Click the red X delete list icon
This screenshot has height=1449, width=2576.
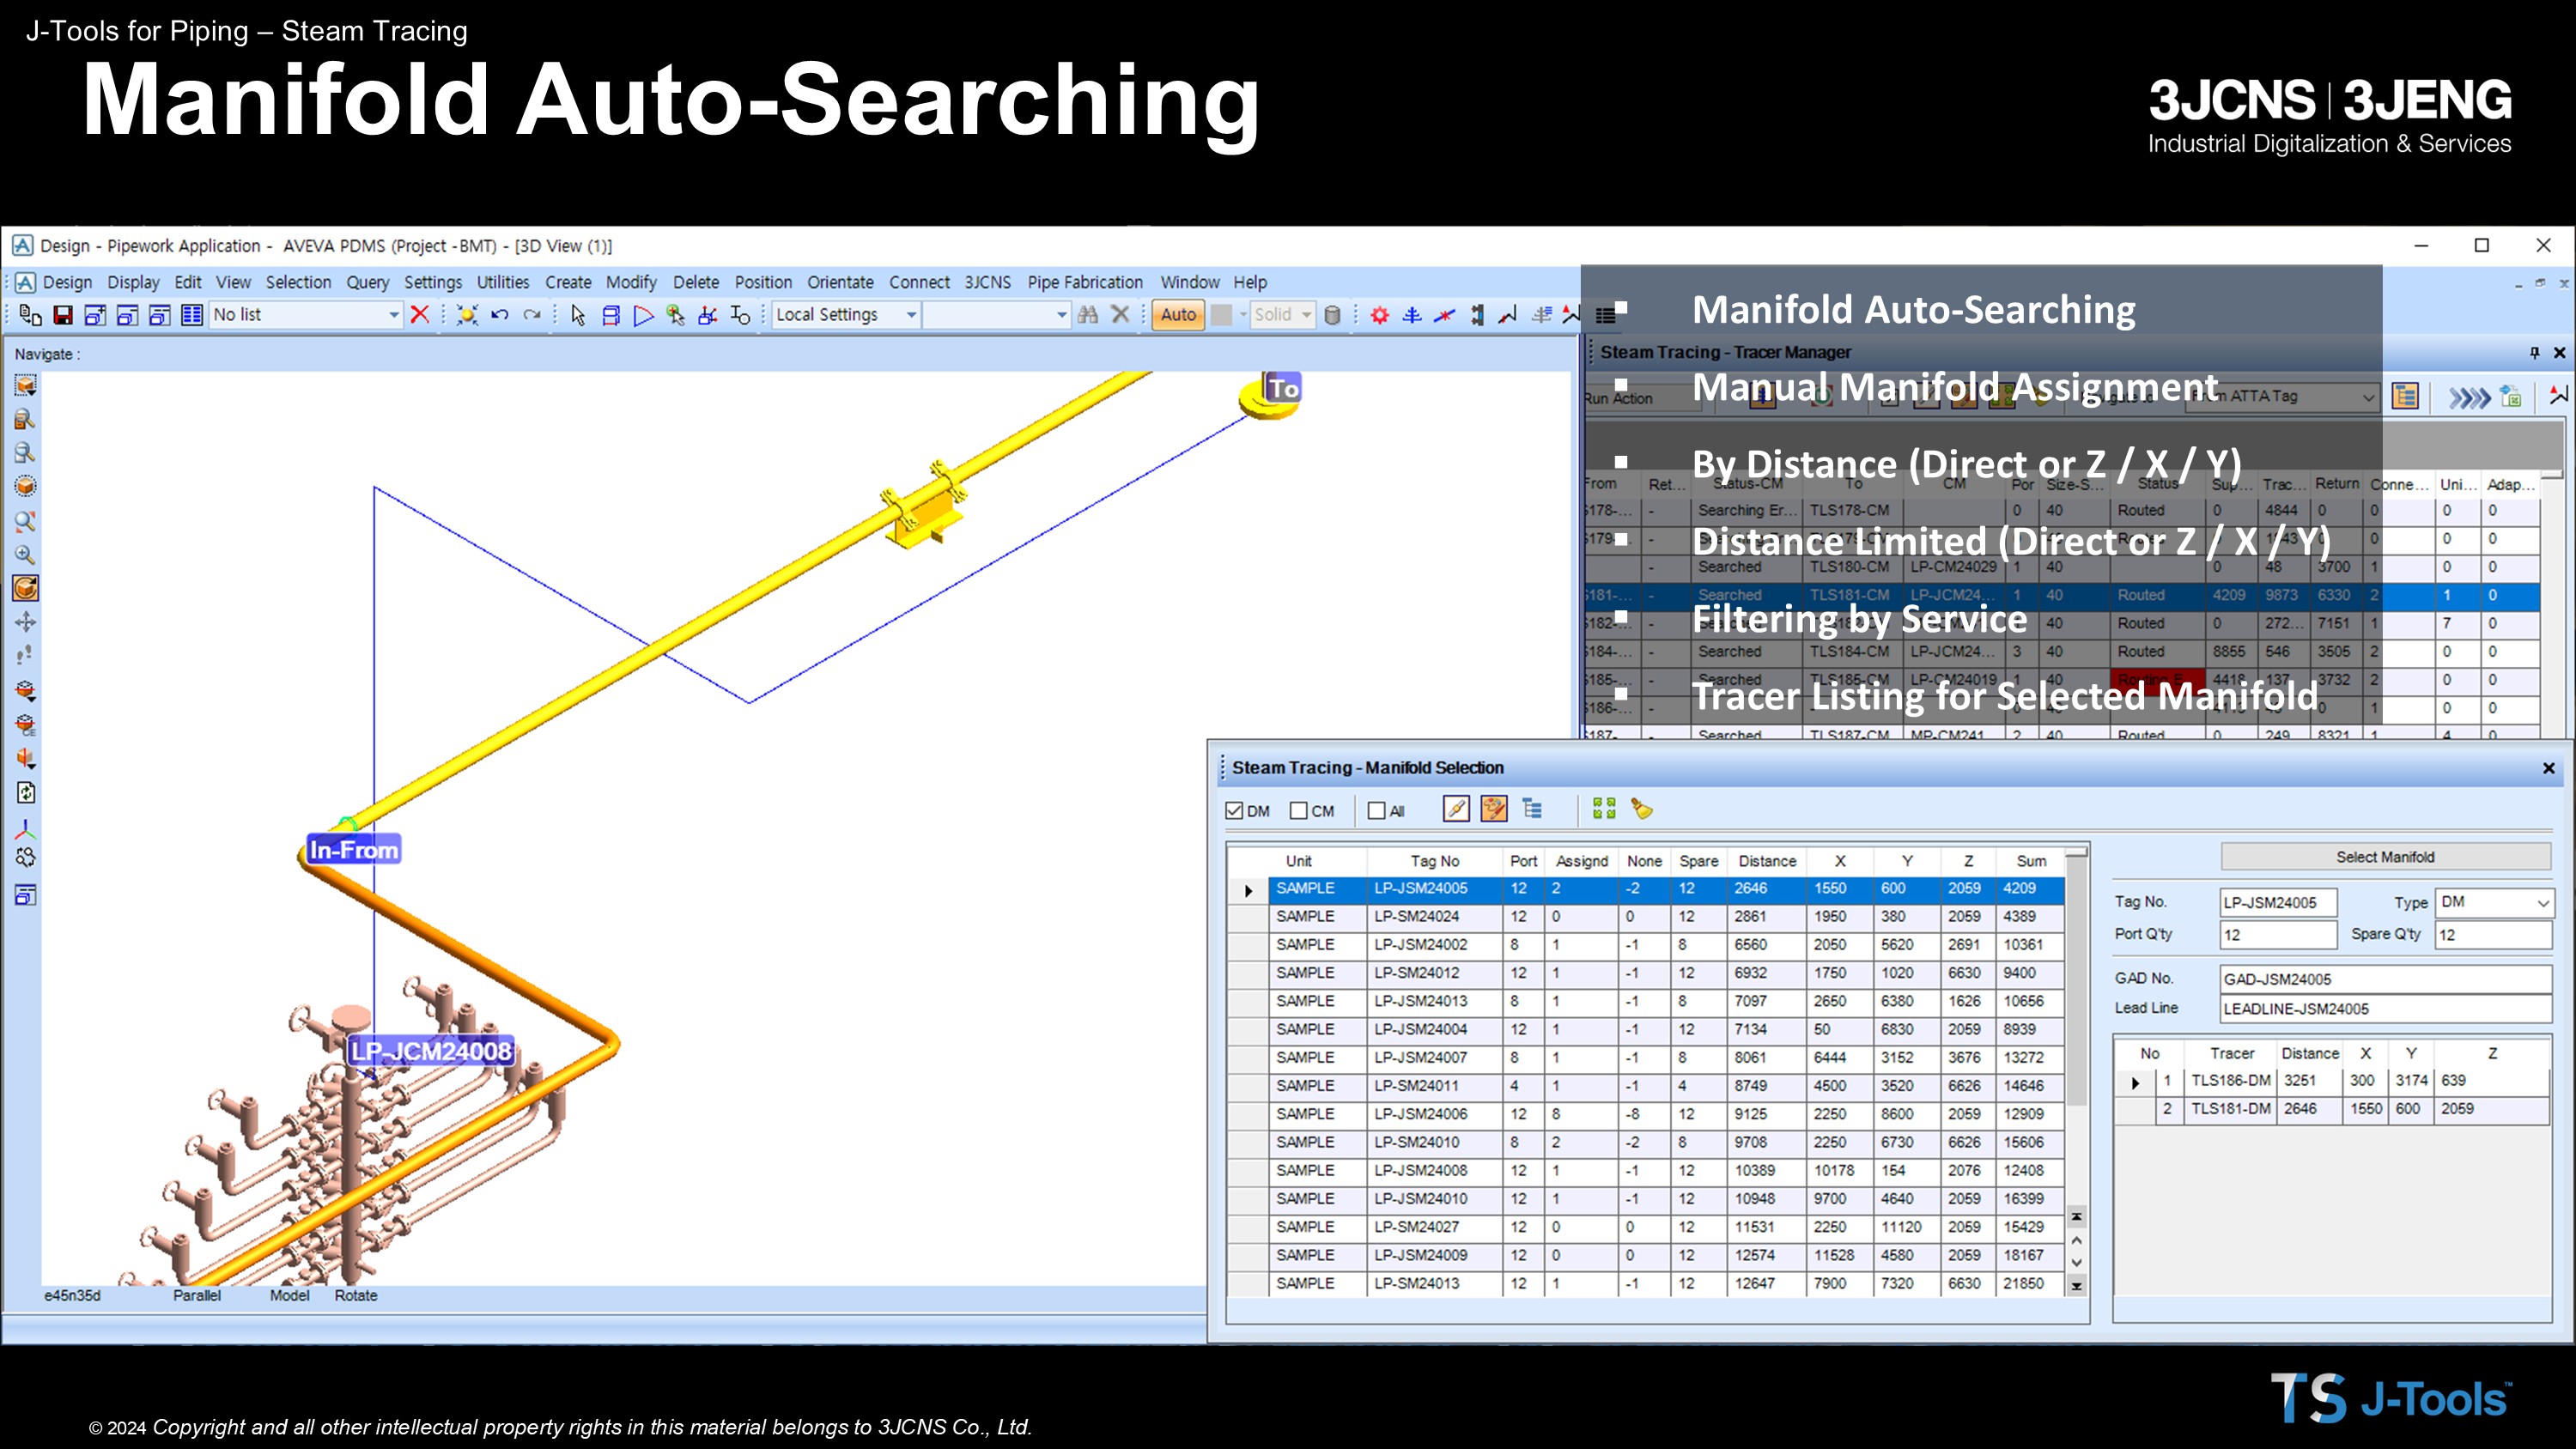point(420,314)
